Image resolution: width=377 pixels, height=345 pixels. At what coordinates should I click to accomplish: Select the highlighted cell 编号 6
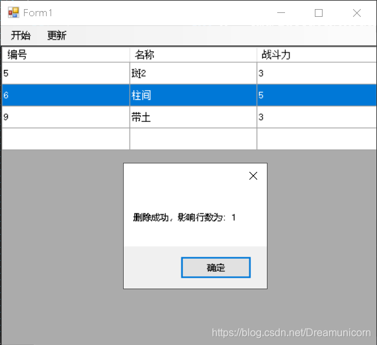65,95
